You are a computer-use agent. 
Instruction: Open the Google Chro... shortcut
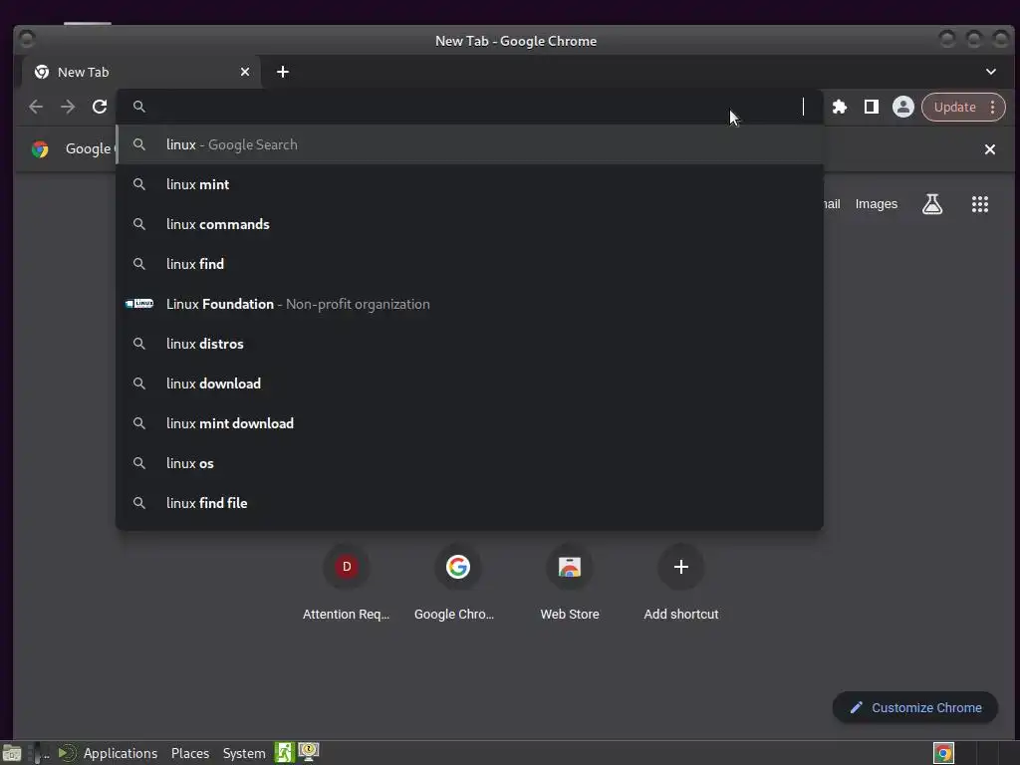[457, 583]
